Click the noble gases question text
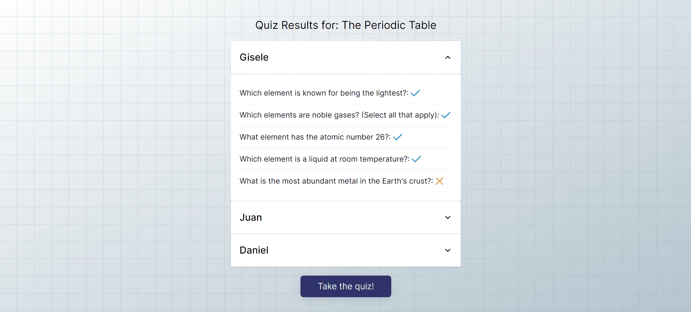The width and height of the screenshot is (691, 312). click(x=339, y=115)
